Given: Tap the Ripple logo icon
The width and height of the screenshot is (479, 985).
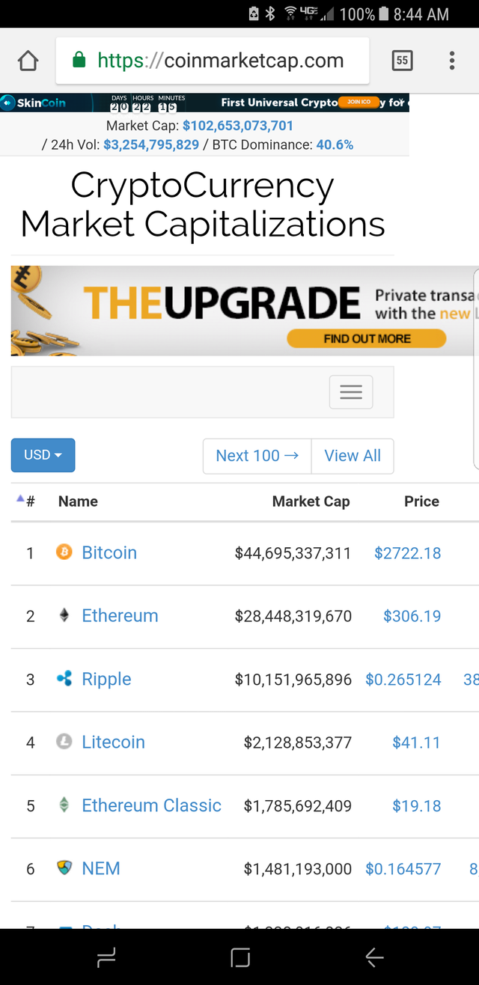Looking at the screenshot, I should [64, 679].
